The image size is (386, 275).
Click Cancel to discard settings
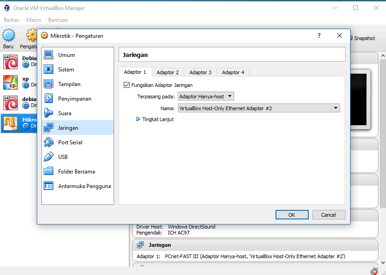coord(329,214)
